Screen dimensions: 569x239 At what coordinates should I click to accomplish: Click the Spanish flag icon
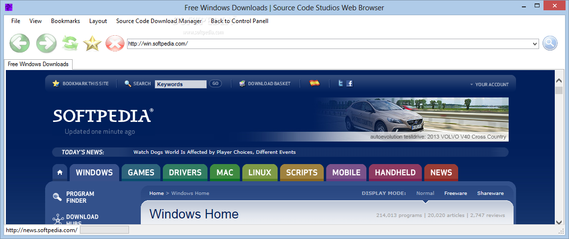314,83
